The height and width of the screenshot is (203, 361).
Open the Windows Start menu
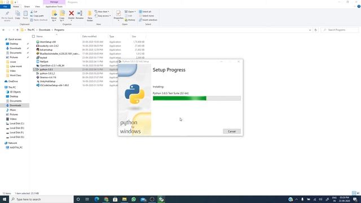tap(5, 199)
